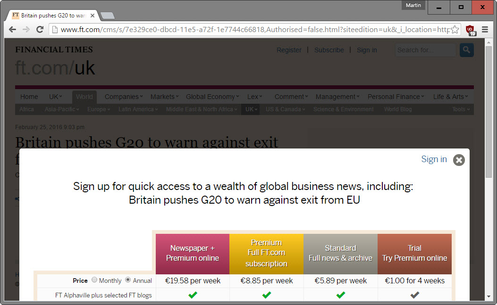Click the scrollbar down arrow

489,297
